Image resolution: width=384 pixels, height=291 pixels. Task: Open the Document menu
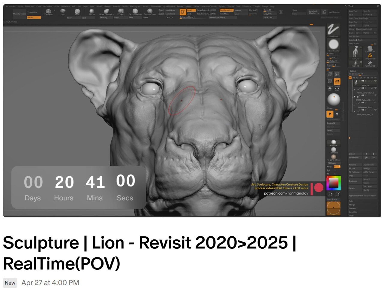click(48, 6)
